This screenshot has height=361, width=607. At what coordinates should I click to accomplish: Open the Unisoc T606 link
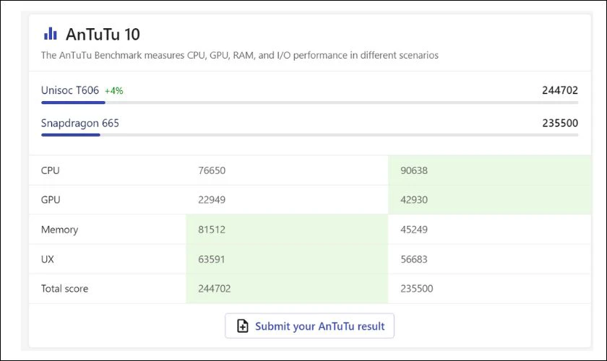(x=70, y=90)
